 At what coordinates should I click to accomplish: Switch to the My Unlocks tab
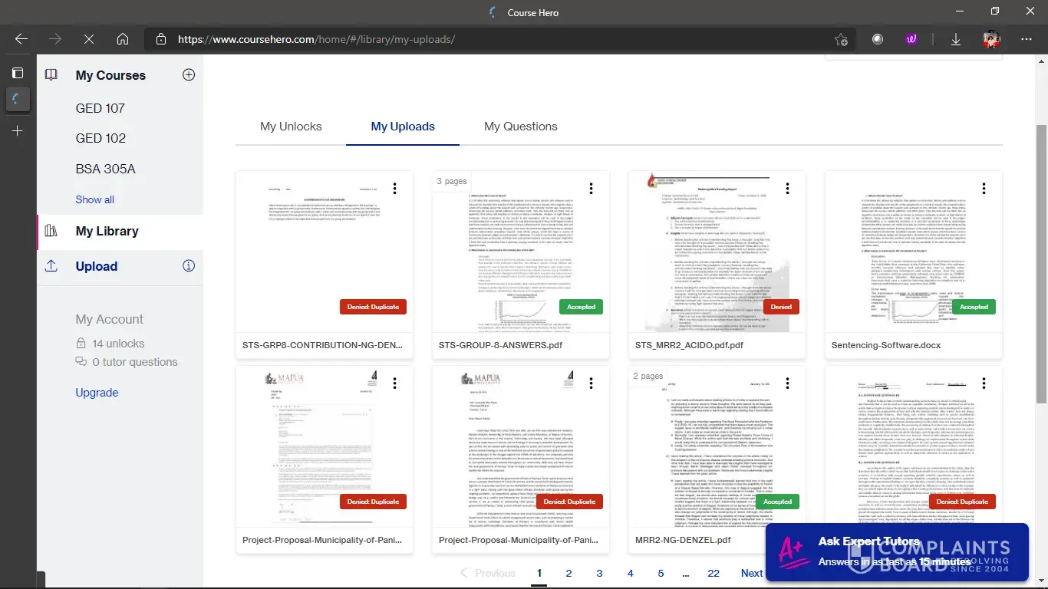point(291,127)
